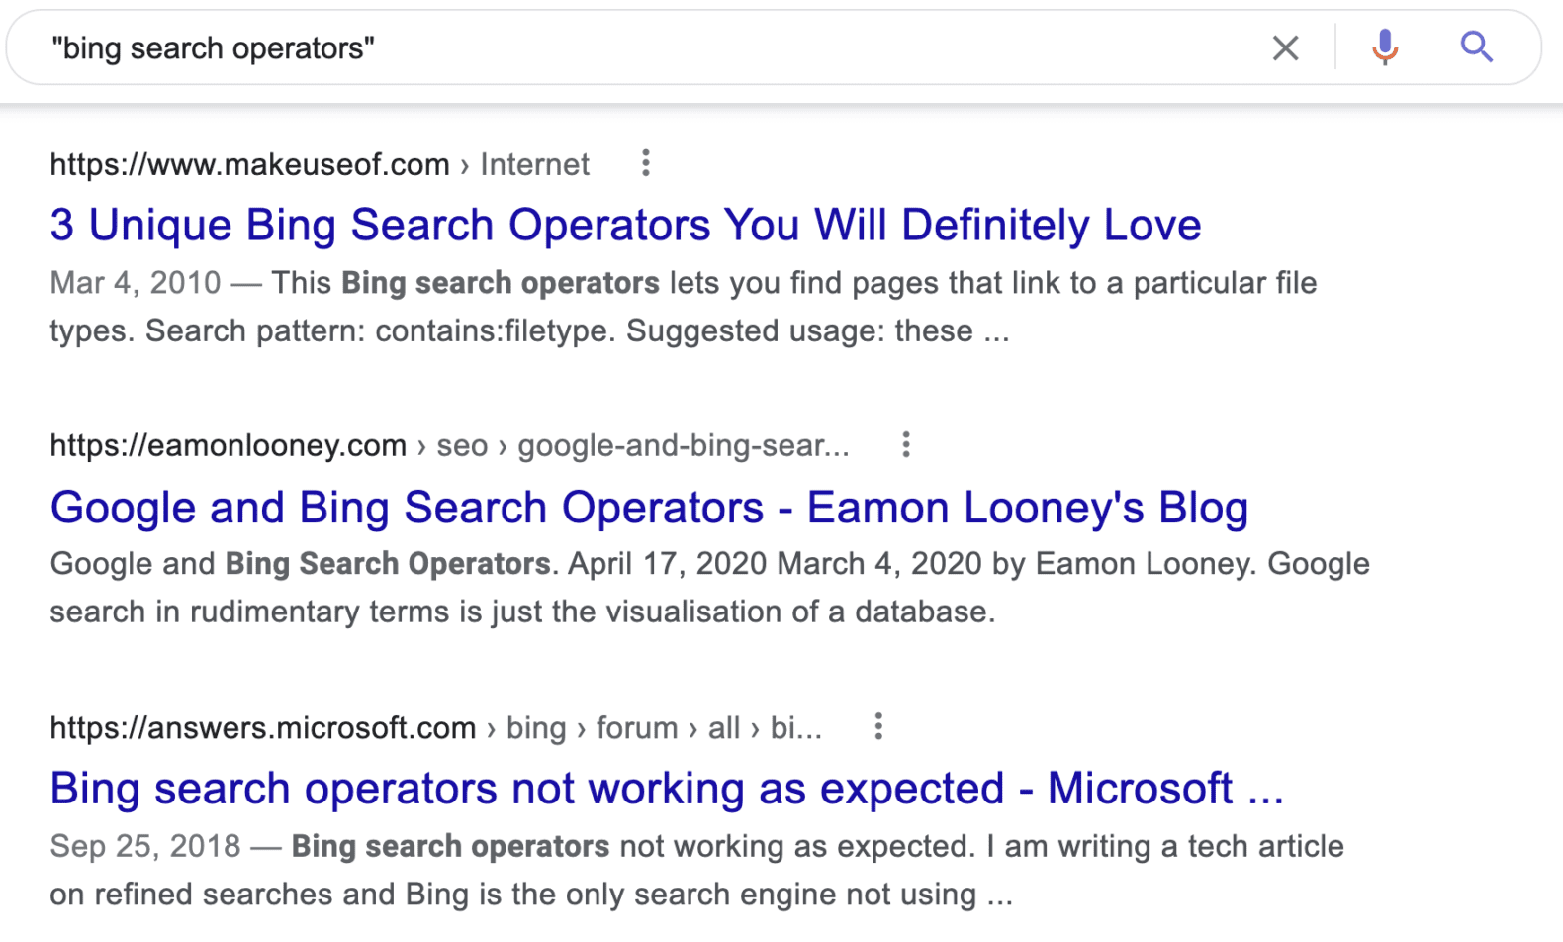Click the https://www.makeuseof.com URL
This screenshot has height=942, width=1563.
point(249,164)
